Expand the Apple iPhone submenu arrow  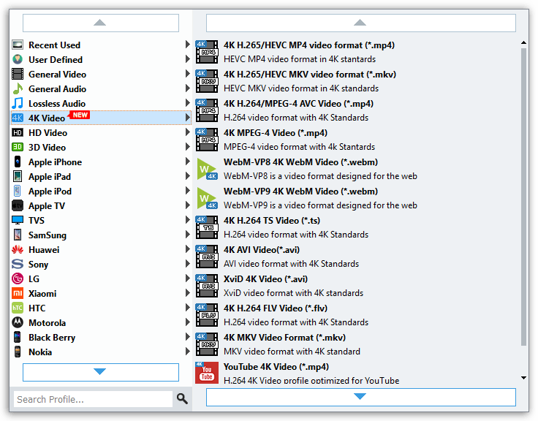(x=187, y=162)
